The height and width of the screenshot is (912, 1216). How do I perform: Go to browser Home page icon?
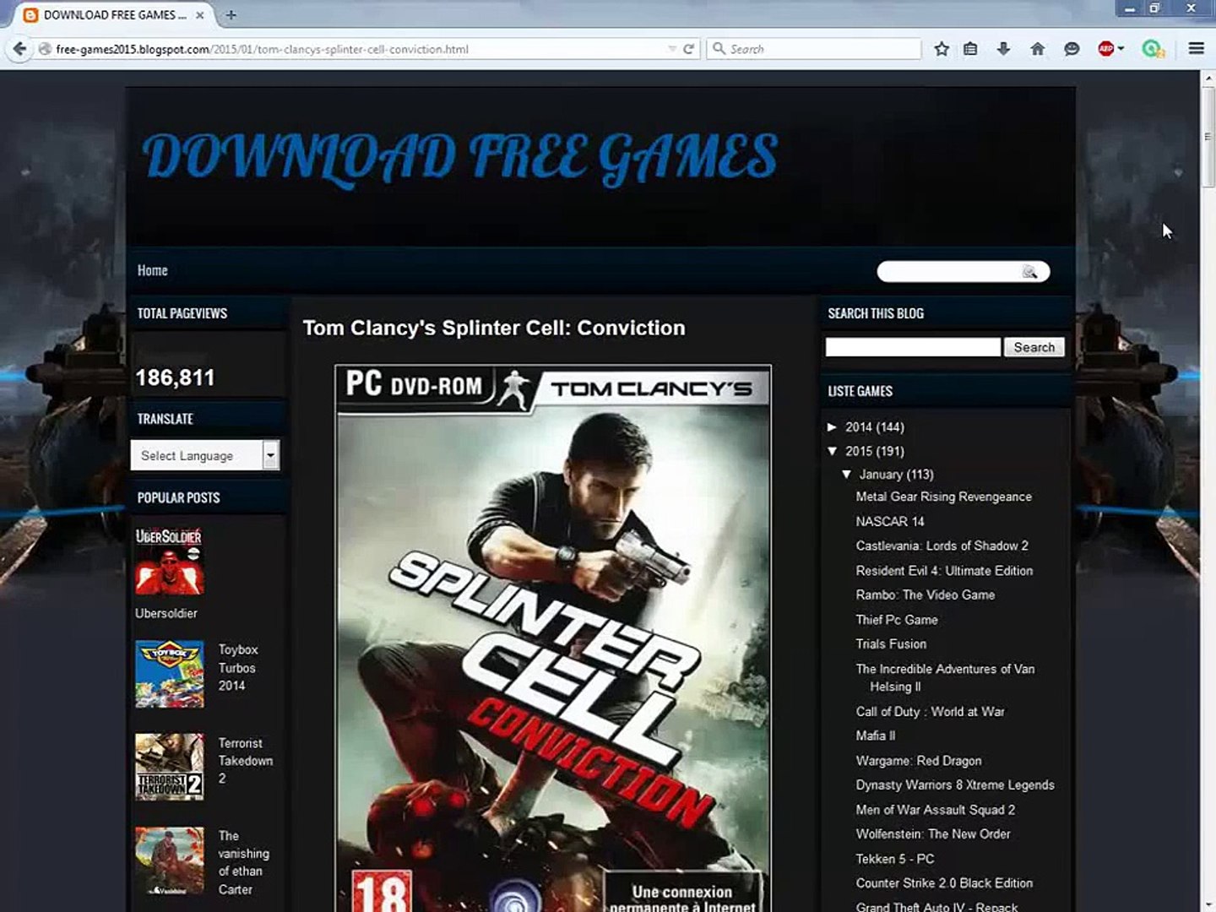click(1038, 49)
